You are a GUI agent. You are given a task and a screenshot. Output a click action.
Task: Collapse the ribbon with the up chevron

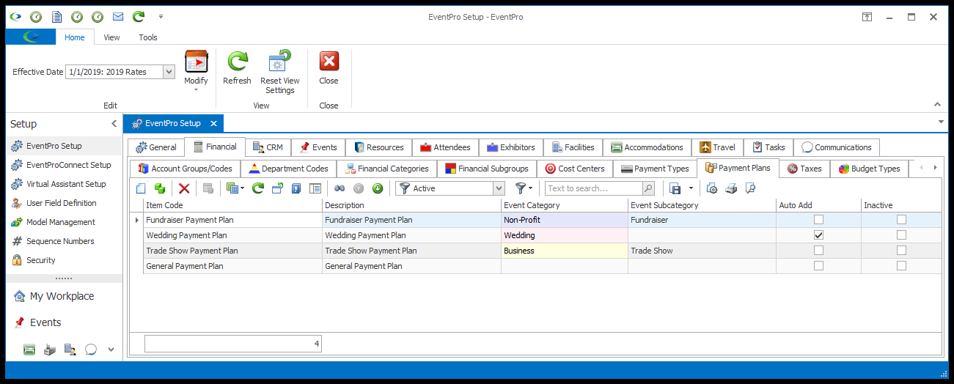(x=937, y=104)
